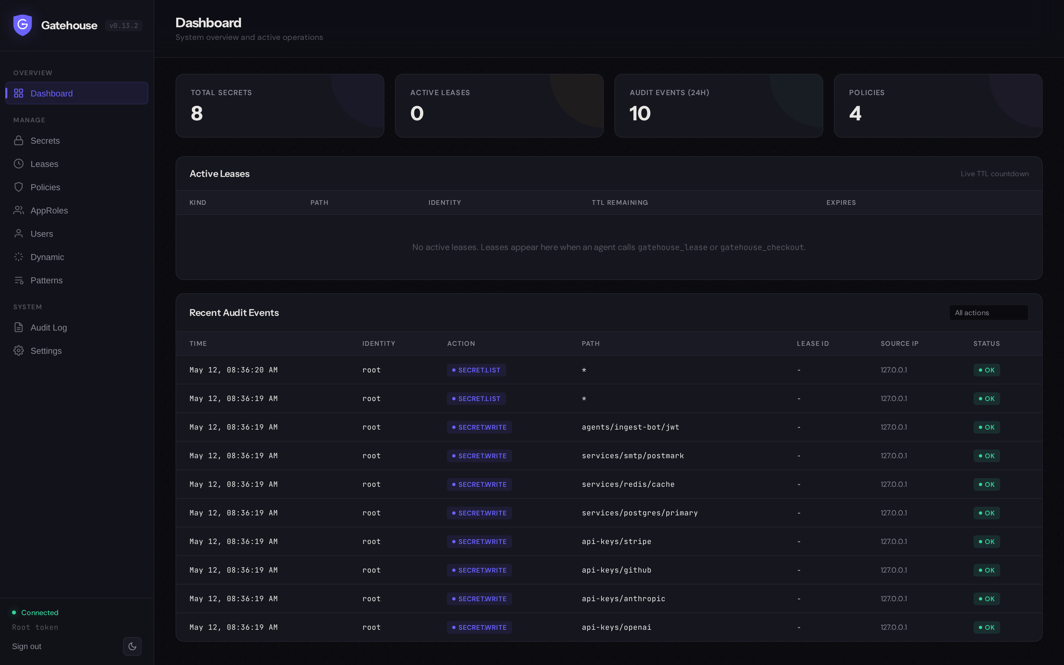1064x665 pixels.
Task: Click the ACTION column header
Action: 461,343
